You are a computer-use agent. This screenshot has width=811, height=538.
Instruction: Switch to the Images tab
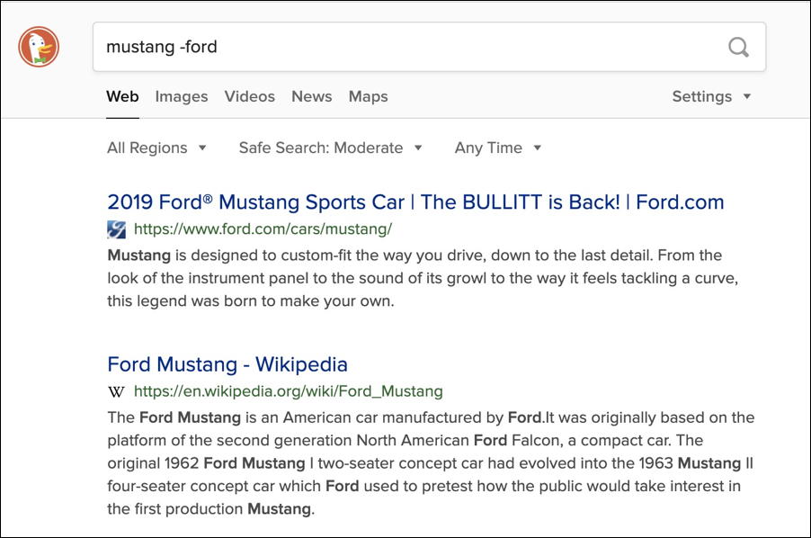(x=182, y=96)
